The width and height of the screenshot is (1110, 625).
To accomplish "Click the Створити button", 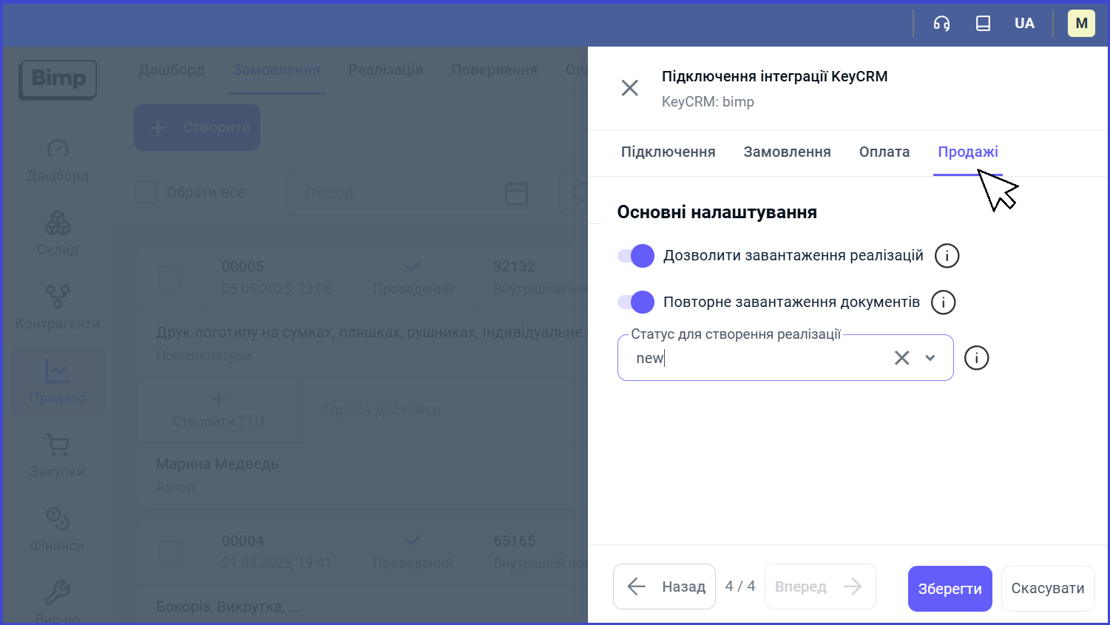I will (197, 127).
